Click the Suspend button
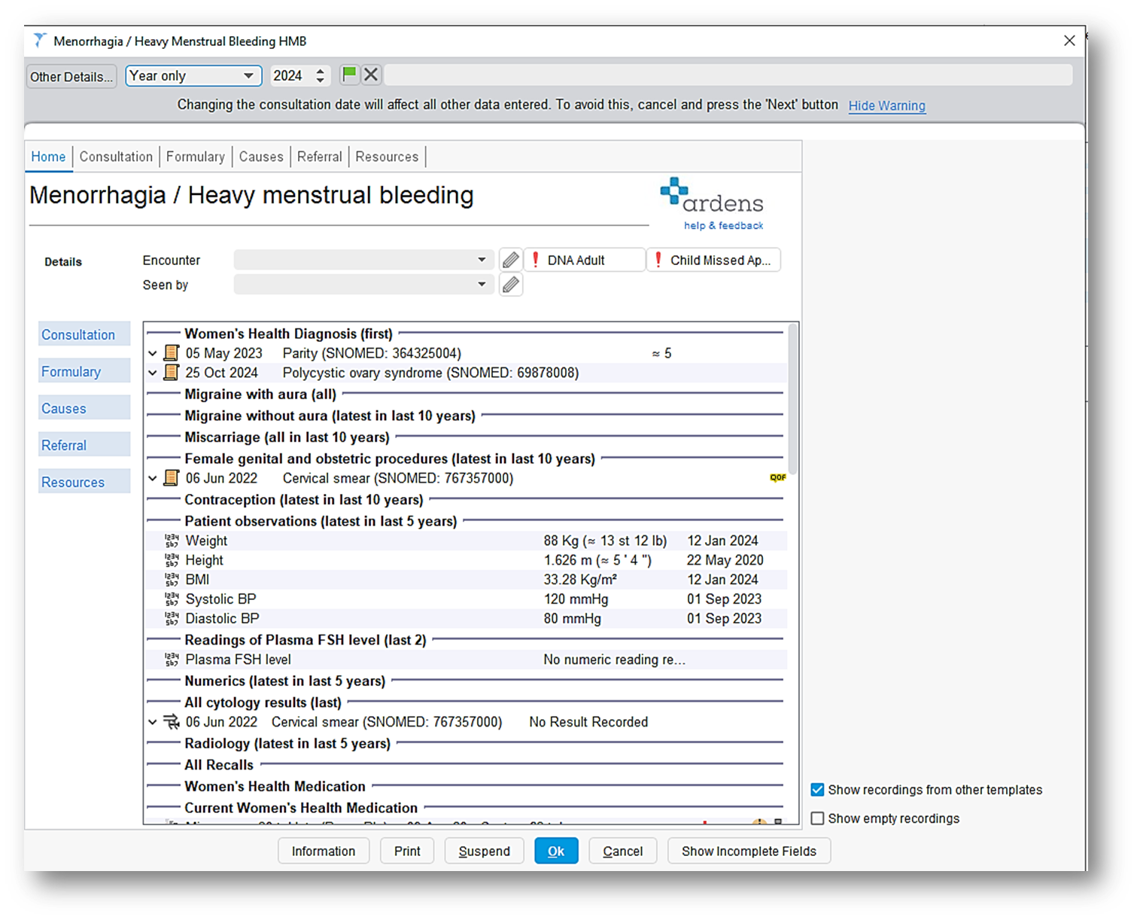Screen dimensions: 1137x920 coord(484,851)
